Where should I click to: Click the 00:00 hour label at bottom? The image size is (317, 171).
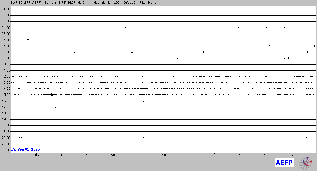[6, 150]
